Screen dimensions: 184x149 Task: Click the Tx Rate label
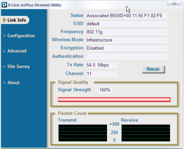click(x=75, y=65)
